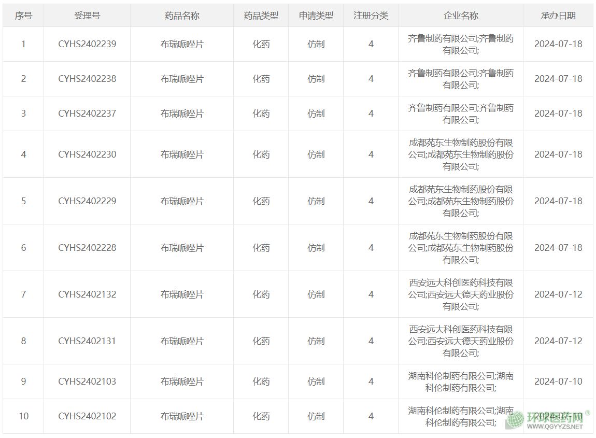Select acceptance number CYHS2402230
This screenshot has height=438, width=596.
click(87, 154)
